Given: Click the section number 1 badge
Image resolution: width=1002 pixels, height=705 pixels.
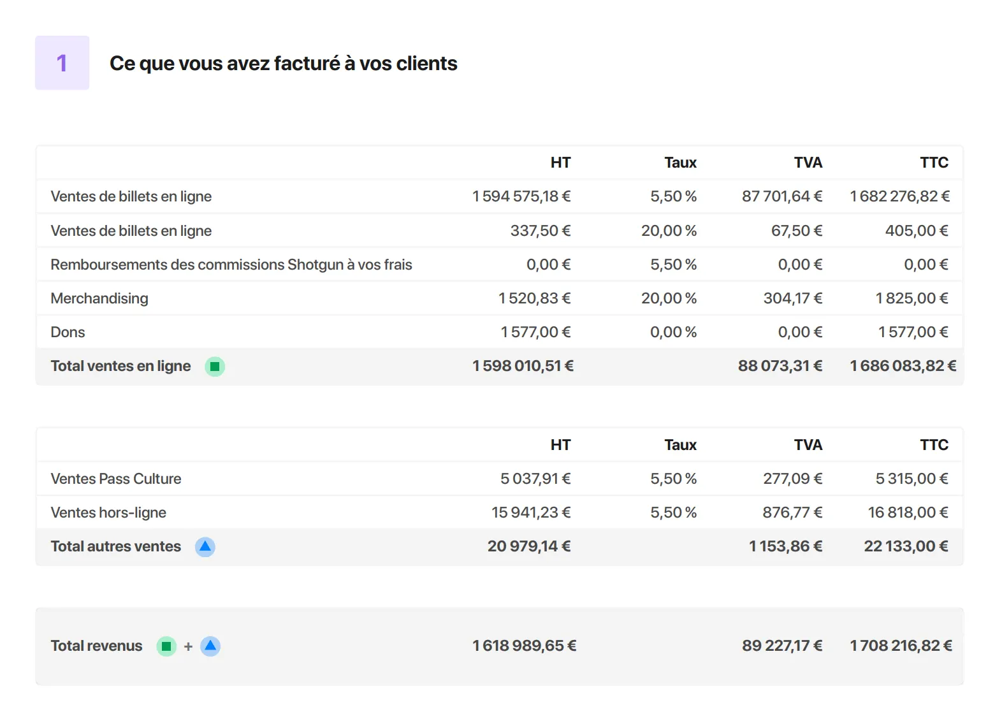Looking at the screenshot, I should point(62,62).
